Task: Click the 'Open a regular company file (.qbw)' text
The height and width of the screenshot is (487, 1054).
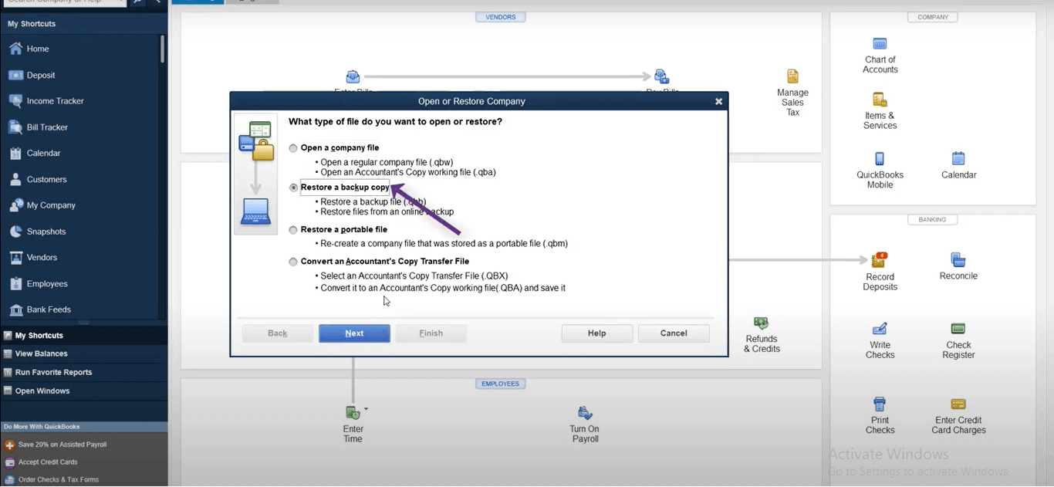Action: 387,162
